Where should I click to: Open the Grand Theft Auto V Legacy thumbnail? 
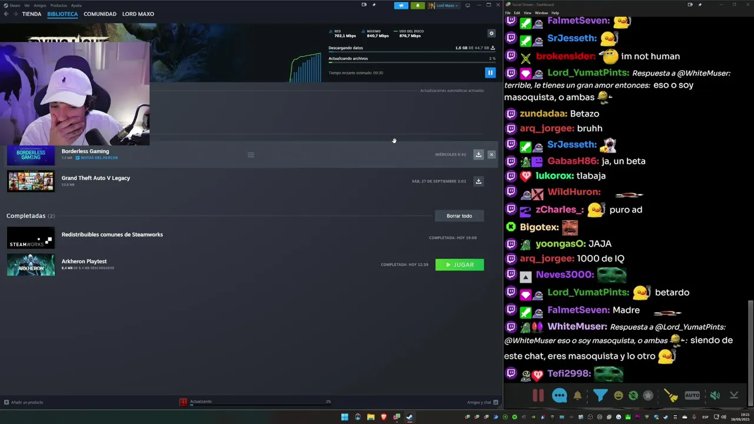pyautogui.click(x=31, y=181)
